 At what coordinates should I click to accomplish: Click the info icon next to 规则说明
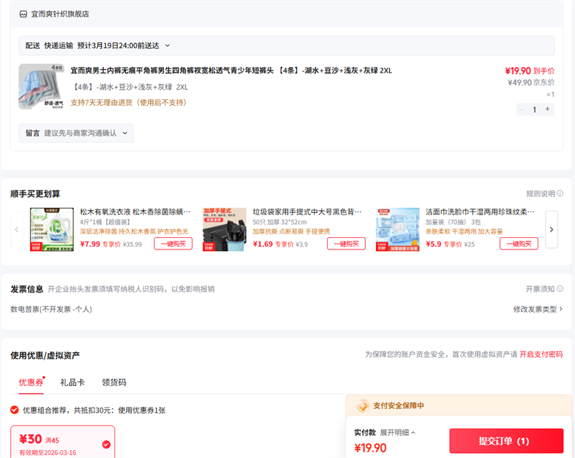tap(559, 194)
